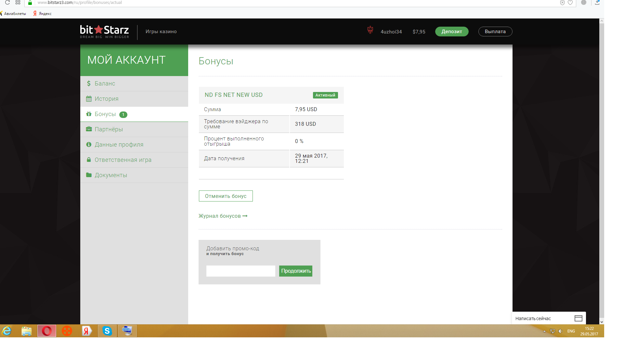Open the Партнёры menu item
Screen dimensions: 624x351
tap(109, 129)
